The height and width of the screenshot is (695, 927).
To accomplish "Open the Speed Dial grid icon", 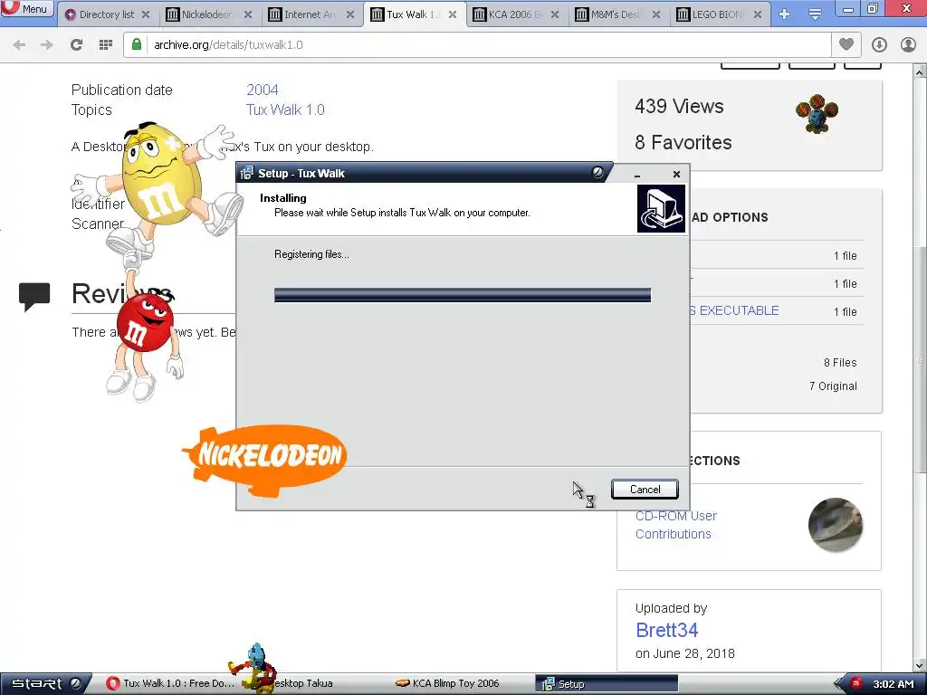I will point(106,45).
